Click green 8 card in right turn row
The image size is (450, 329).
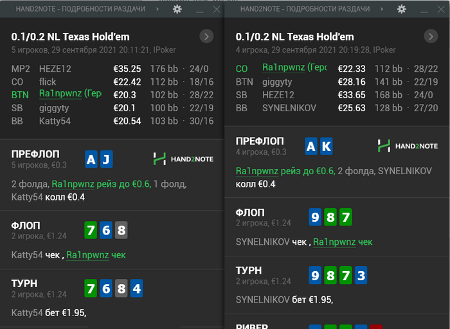tap(330, 276)
